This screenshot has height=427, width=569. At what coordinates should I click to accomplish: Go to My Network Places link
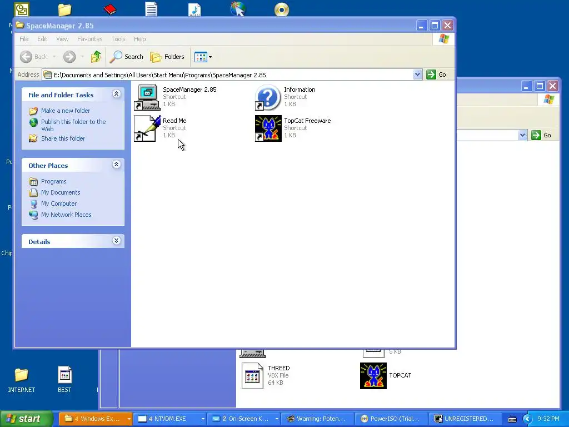click(66, 215)
